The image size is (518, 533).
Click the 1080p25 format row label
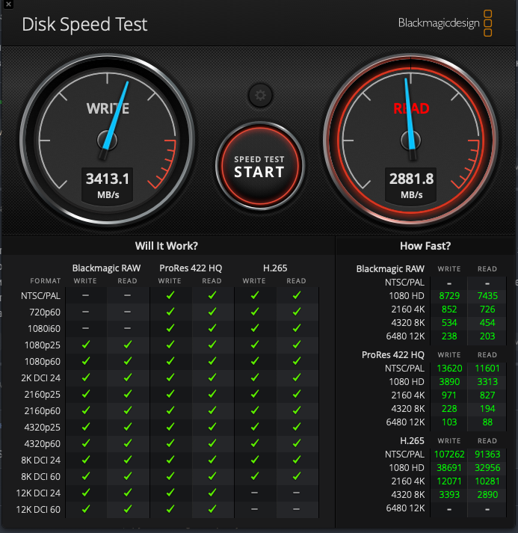[43, 345]
